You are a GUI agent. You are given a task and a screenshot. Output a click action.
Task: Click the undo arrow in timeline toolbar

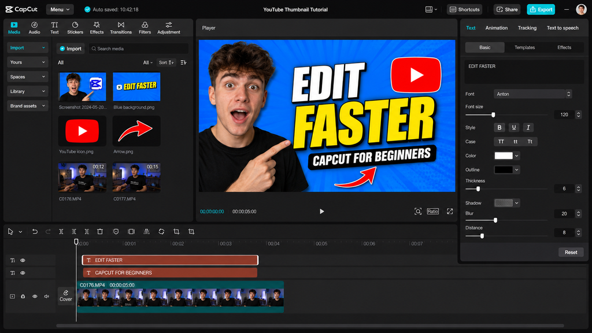tap(35, 231)
